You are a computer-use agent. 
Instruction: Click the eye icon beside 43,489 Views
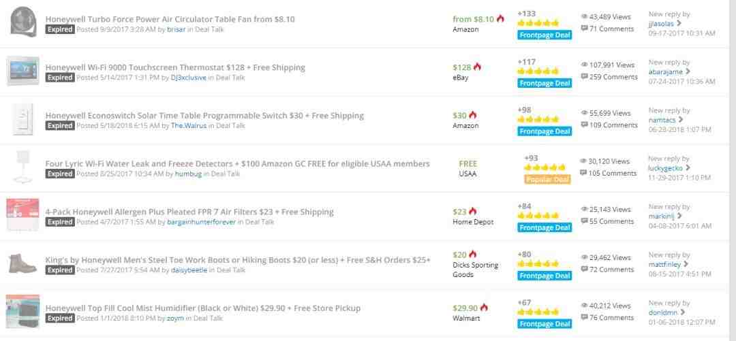pos(584,16)
